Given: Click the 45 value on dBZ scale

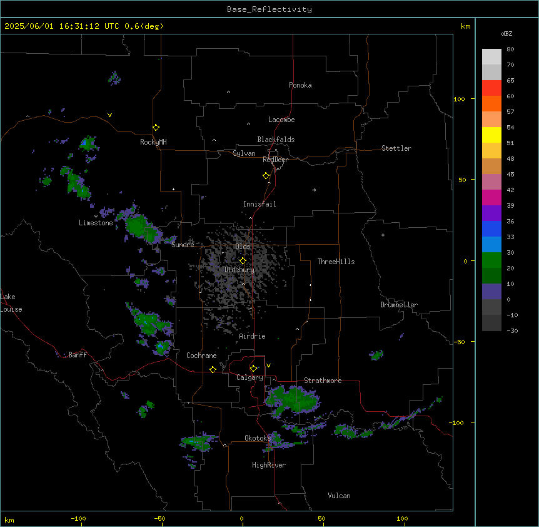Looking at the screenshot, I should point(510,175).
